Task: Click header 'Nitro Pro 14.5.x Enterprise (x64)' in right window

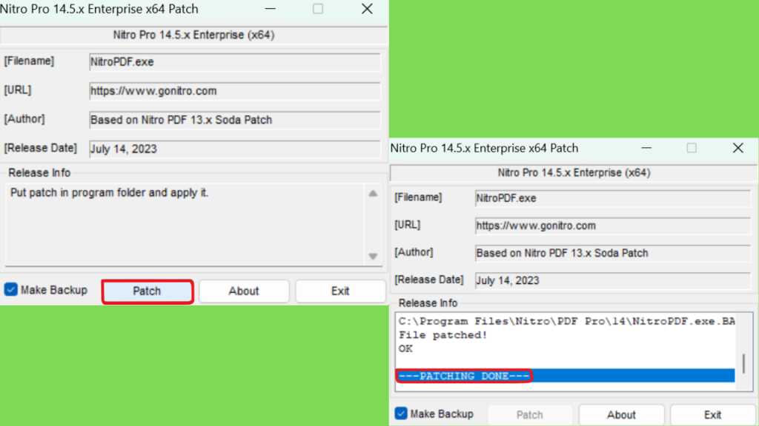Action: 574,173
